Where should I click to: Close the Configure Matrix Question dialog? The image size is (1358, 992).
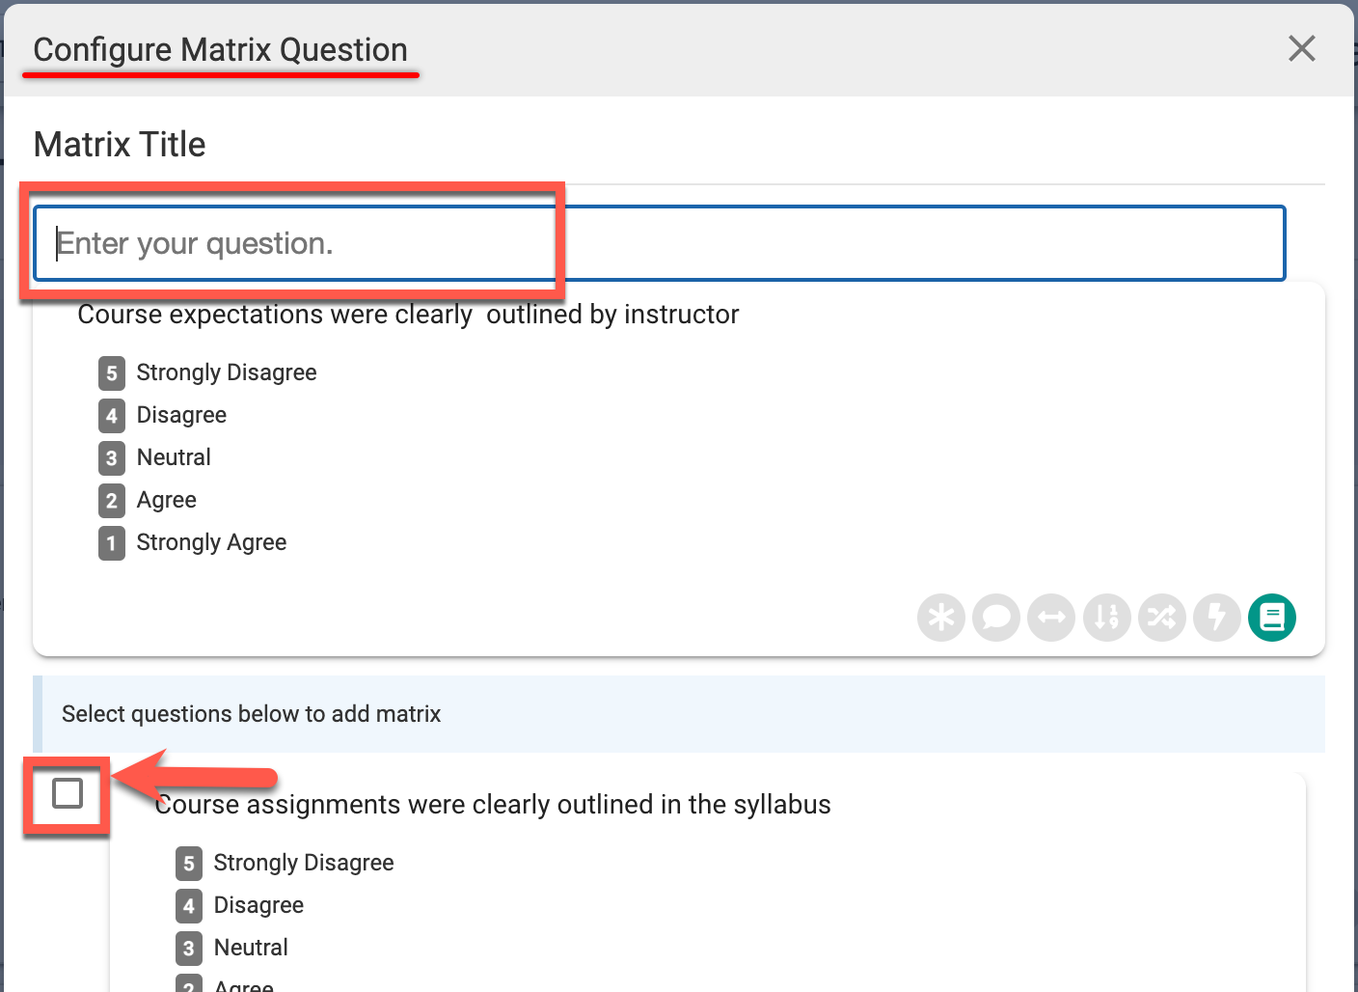click(1301, 48)
